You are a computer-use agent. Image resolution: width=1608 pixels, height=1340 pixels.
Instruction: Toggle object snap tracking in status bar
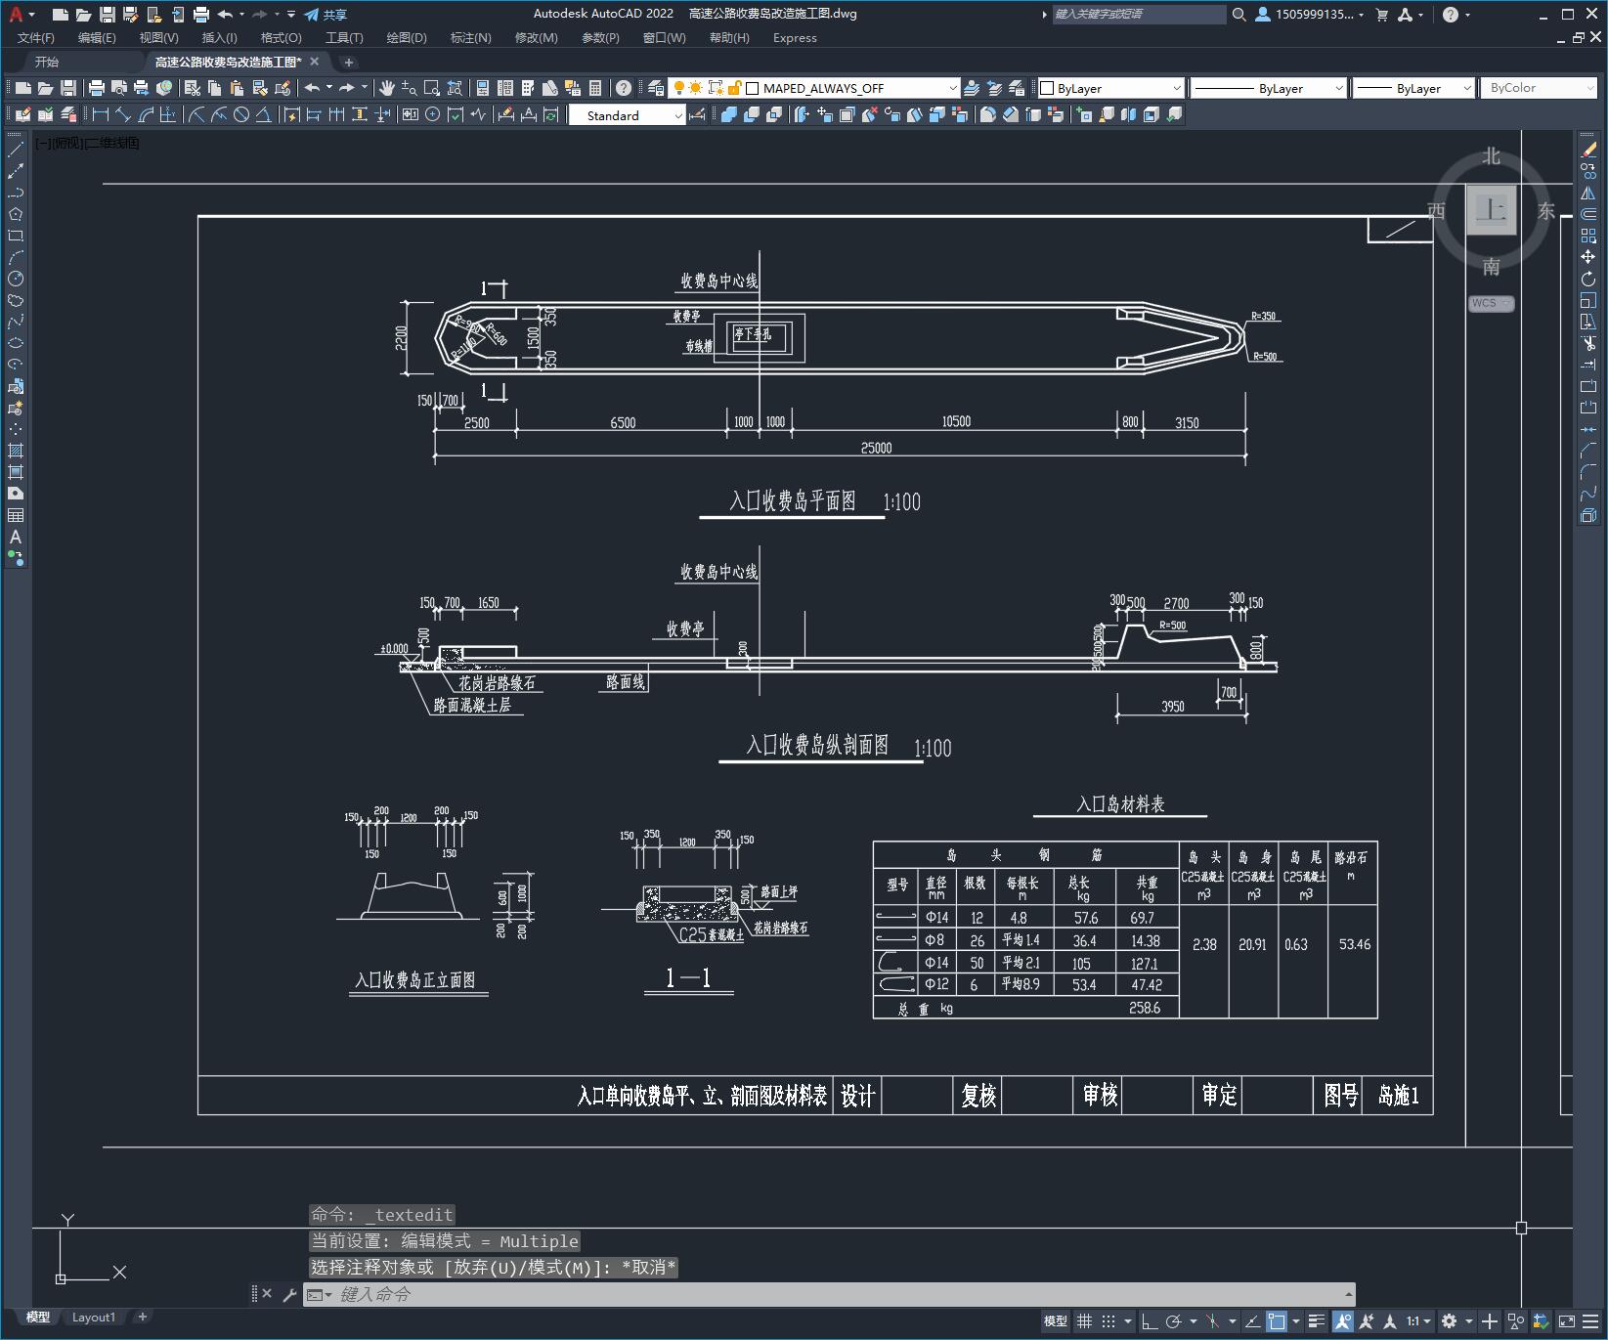1251,1321
